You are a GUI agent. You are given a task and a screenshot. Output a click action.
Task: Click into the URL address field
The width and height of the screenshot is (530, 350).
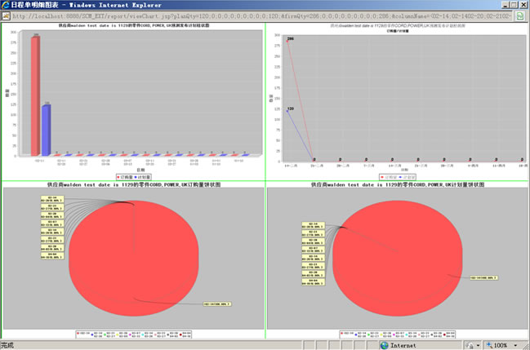point(261,16)
